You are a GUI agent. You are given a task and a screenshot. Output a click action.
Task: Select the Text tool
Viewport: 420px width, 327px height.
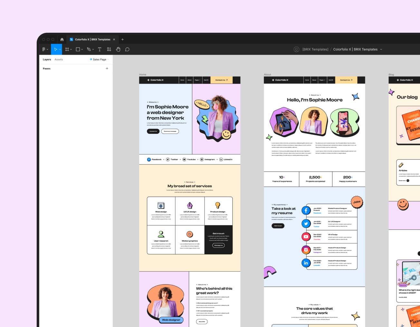click(100, 49)
